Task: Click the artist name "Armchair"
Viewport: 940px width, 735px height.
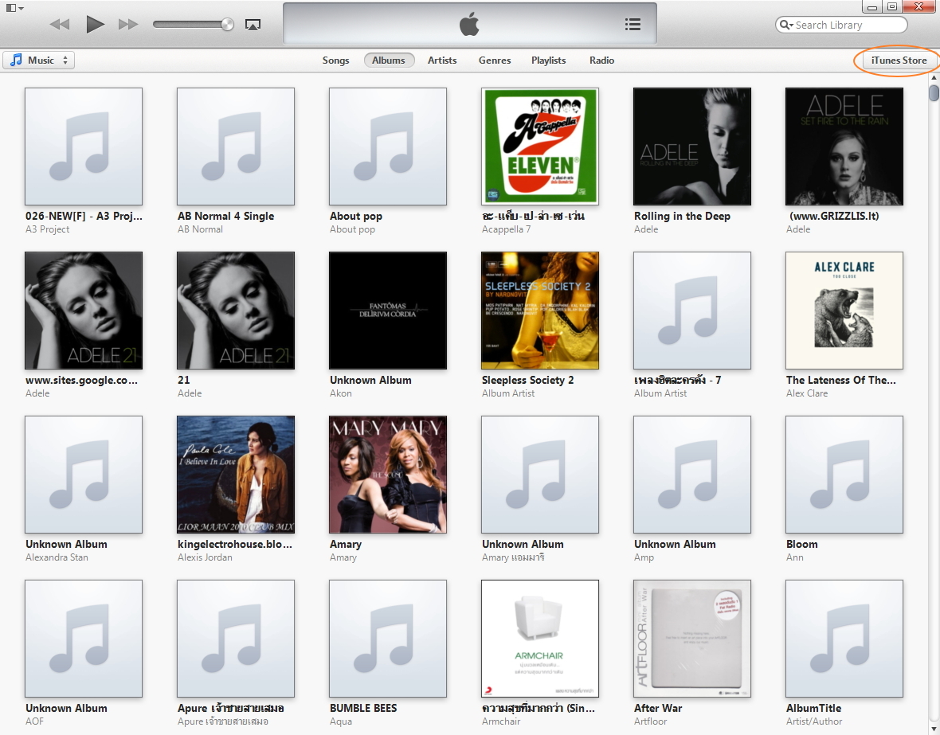Action: (501, 721)
